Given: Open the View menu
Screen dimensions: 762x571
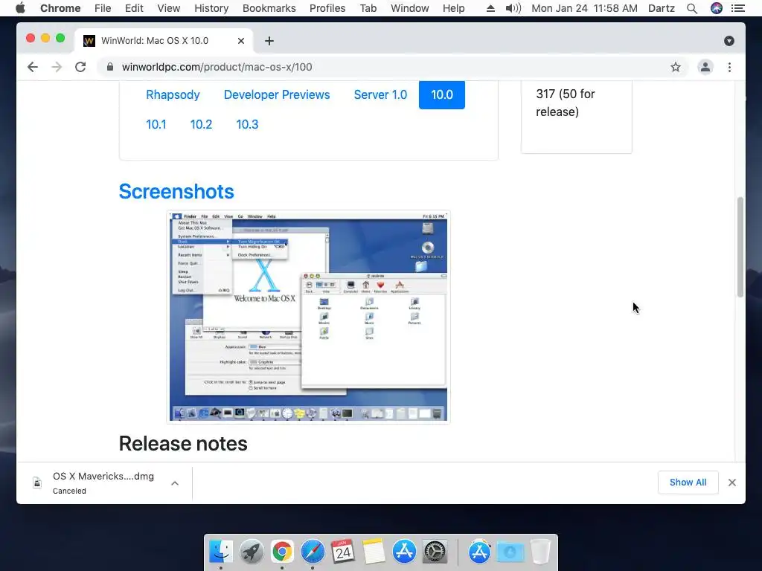Looking at the screenshot, I should [169, 8].
